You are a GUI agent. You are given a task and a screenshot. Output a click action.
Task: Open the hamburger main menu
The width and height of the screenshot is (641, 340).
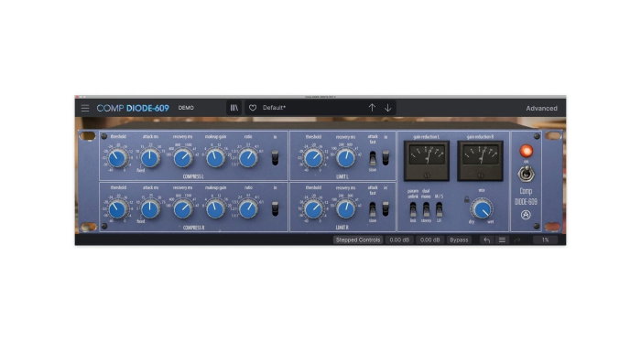[85, 108]
